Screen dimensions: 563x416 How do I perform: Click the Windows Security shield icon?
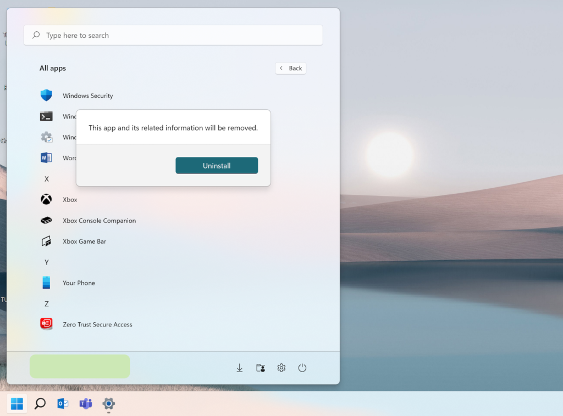click(46, 95)
